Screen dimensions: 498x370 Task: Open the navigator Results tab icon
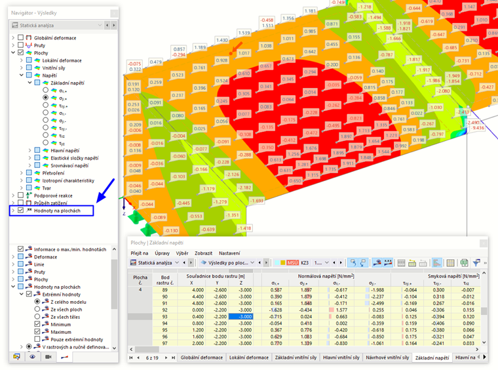pos(64,357)
